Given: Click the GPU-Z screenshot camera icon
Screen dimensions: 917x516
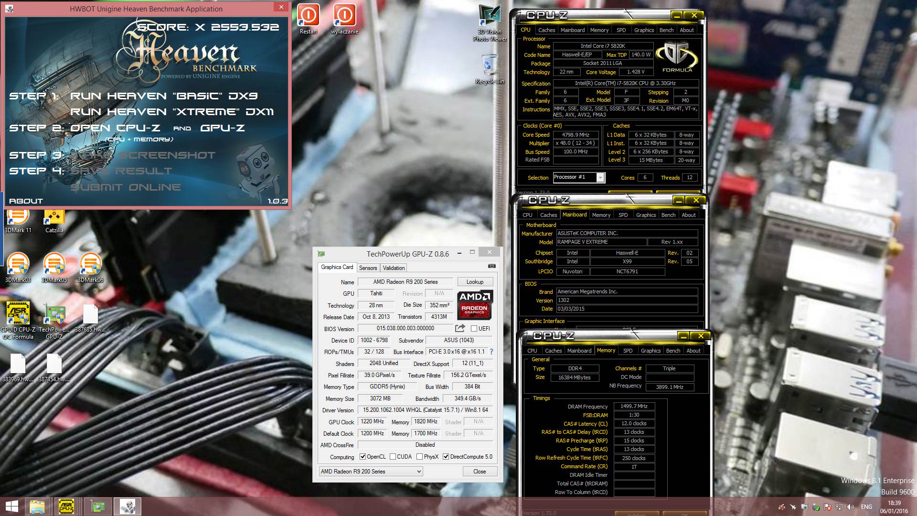Looking at the screenshot, I should coord(492,266).
